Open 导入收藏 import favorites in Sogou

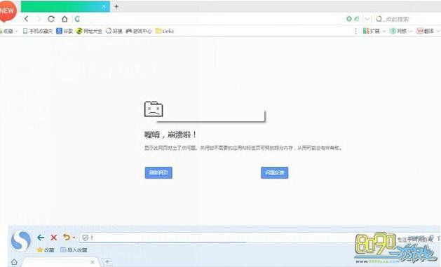point(74,250)
